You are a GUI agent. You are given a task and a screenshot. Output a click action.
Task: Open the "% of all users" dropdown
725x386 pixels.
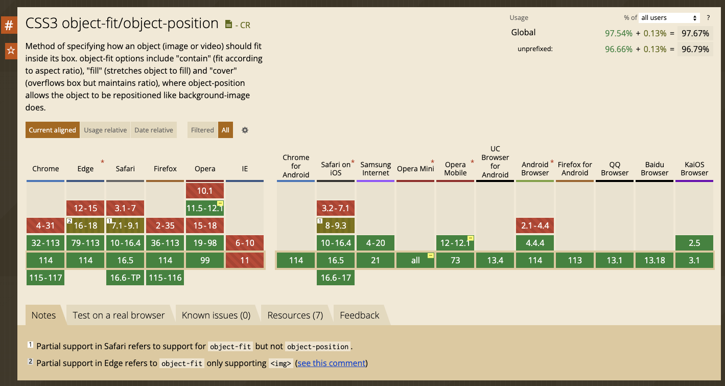[668, 17]
